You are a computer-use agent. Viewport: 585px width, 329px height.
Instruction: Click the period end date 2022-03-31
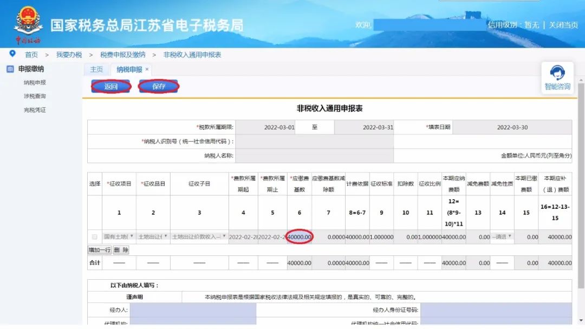click(x=364, y=127)
